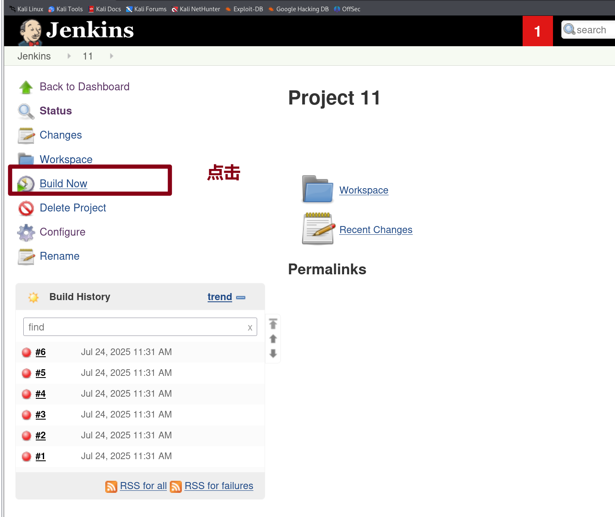Screen dimensions: 615x517
Task: Click the Recent Changes notepad icon
Action: click(x=318, y=229)
